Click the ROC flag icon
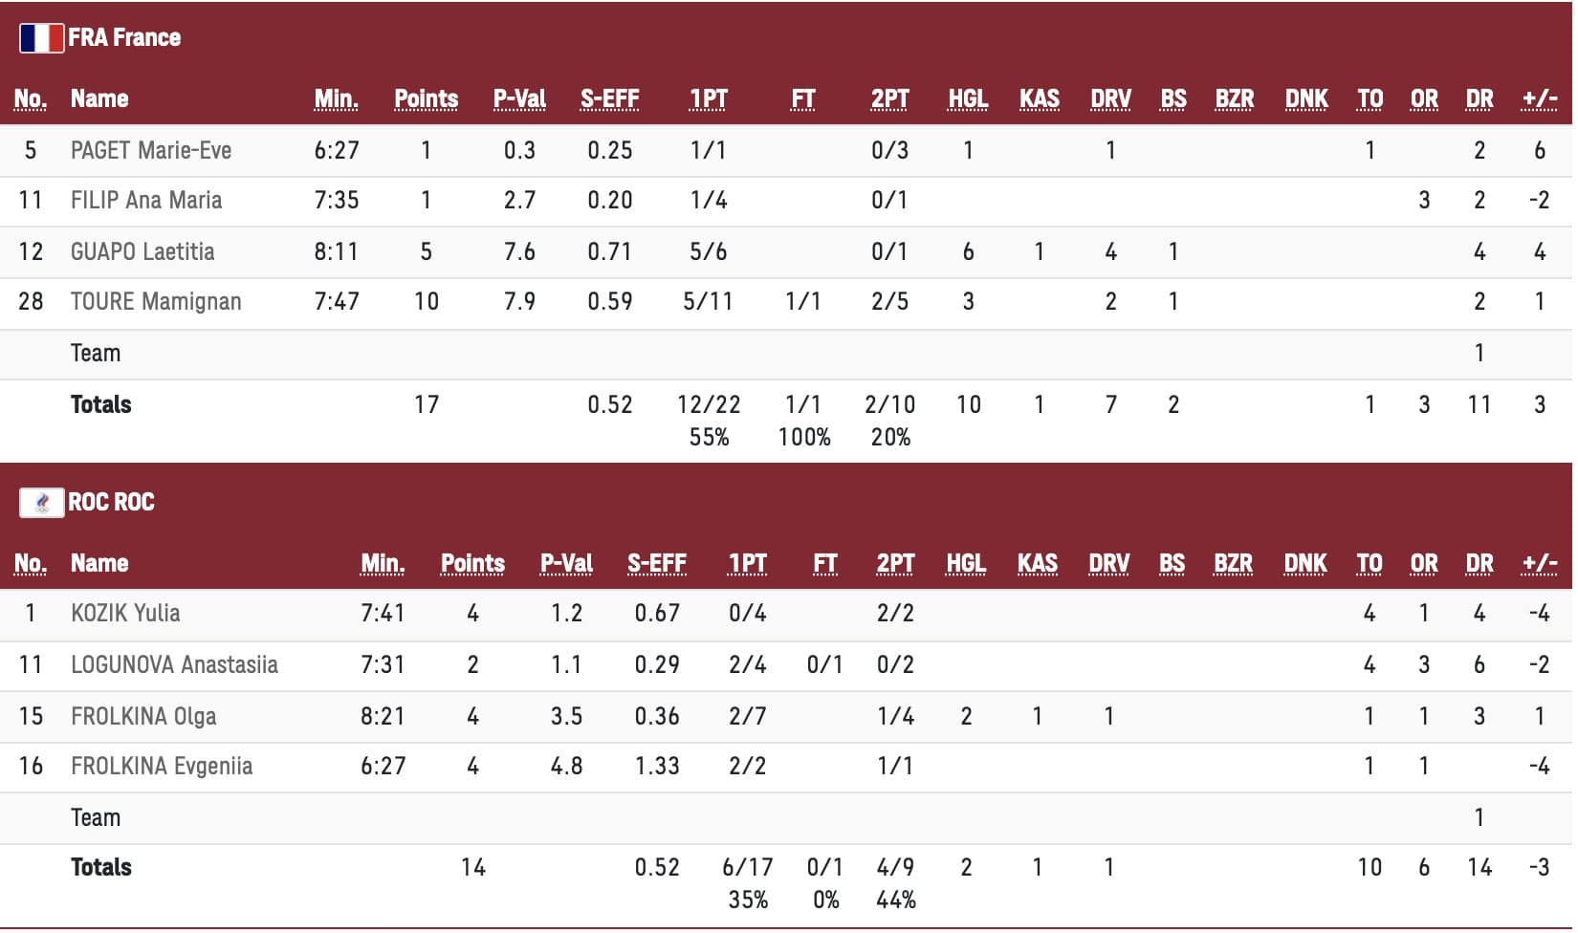The width and height of the screenshot is (1578, 933). [41, 502]
